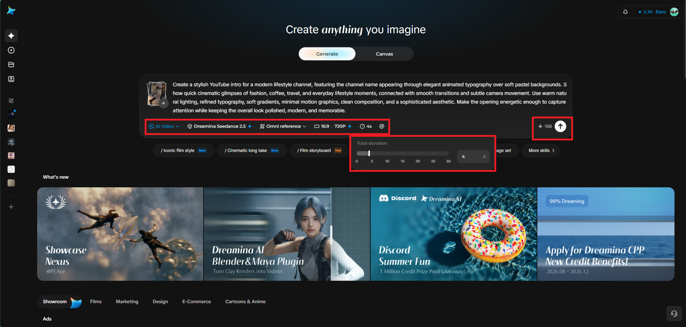Expand the Omni reference dropdown
This screenshot has width=686, height=327.
tap(283, 126)
